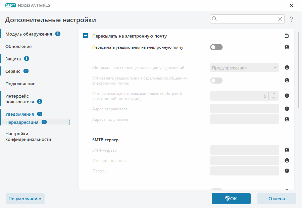The image size is (302, 208).
Task: View info tooltip beside sender address field
Action: [x=287, y=109]
